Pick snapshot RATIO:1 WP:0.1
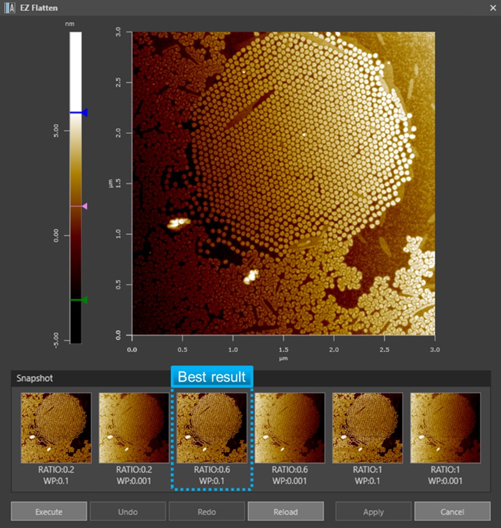 tap(367, 427)
